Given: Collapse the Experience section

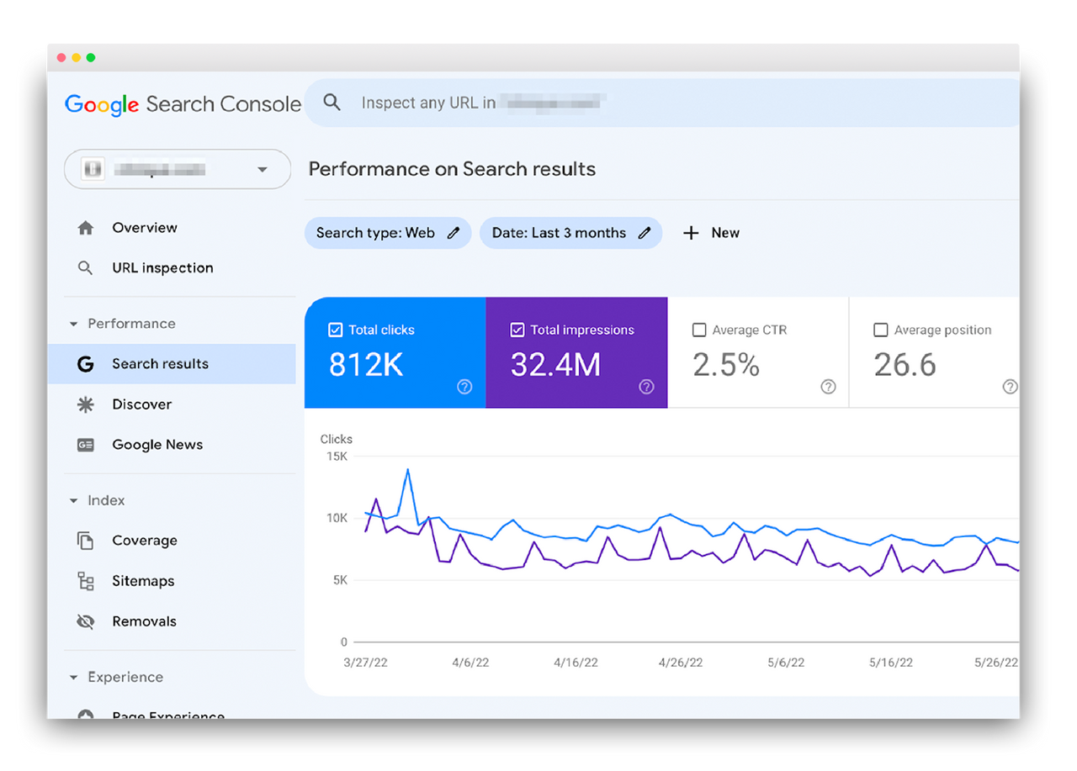Looking at the screenshot, I should (x=73, y=677).
